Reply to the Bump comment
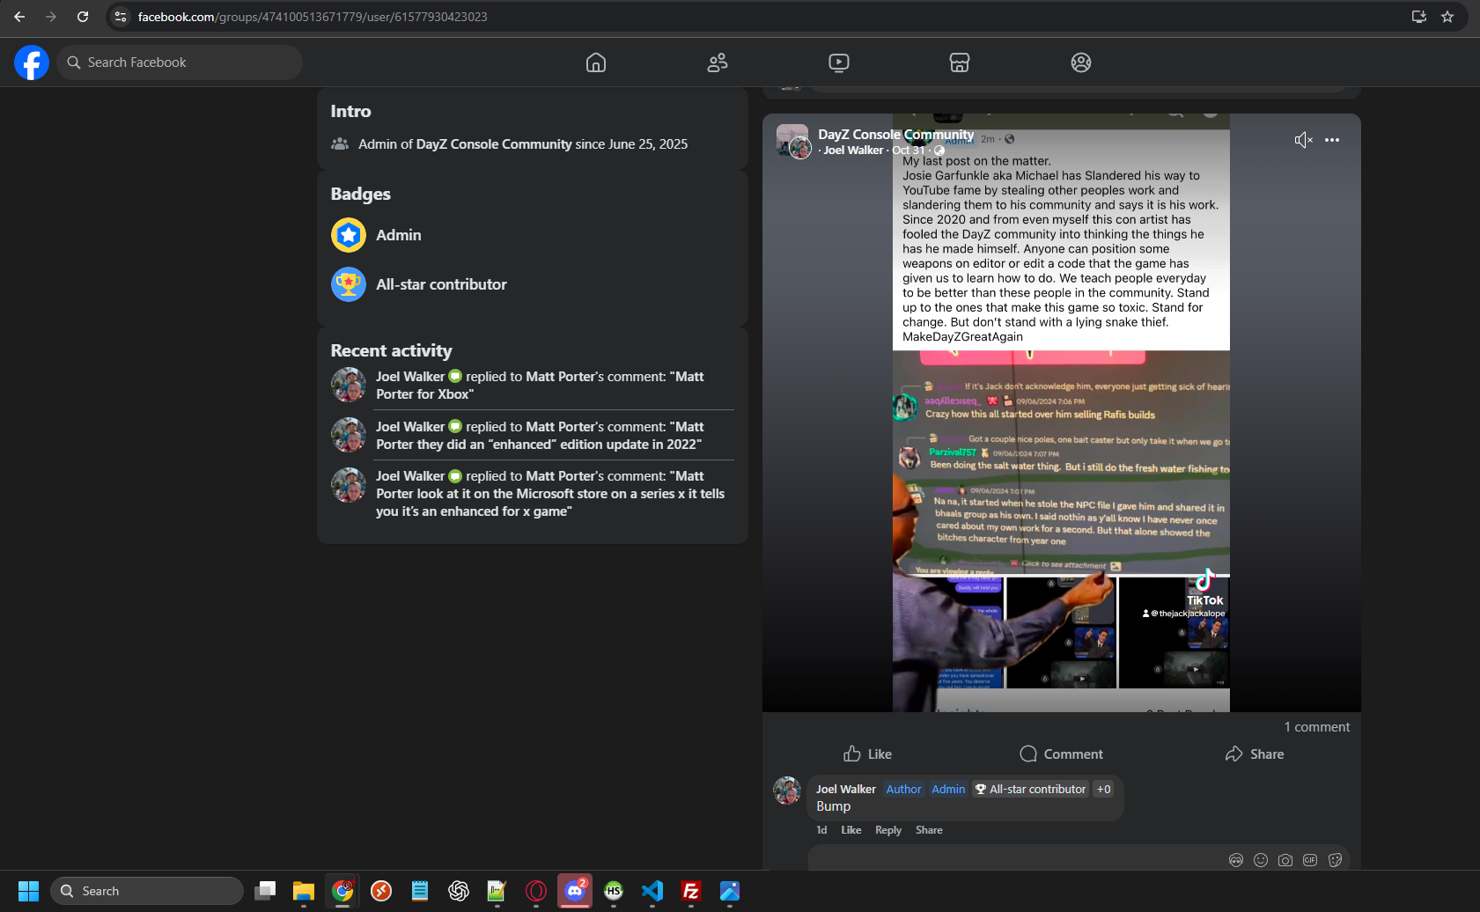Screen dimensions: 1480x912 coord(888,830)
